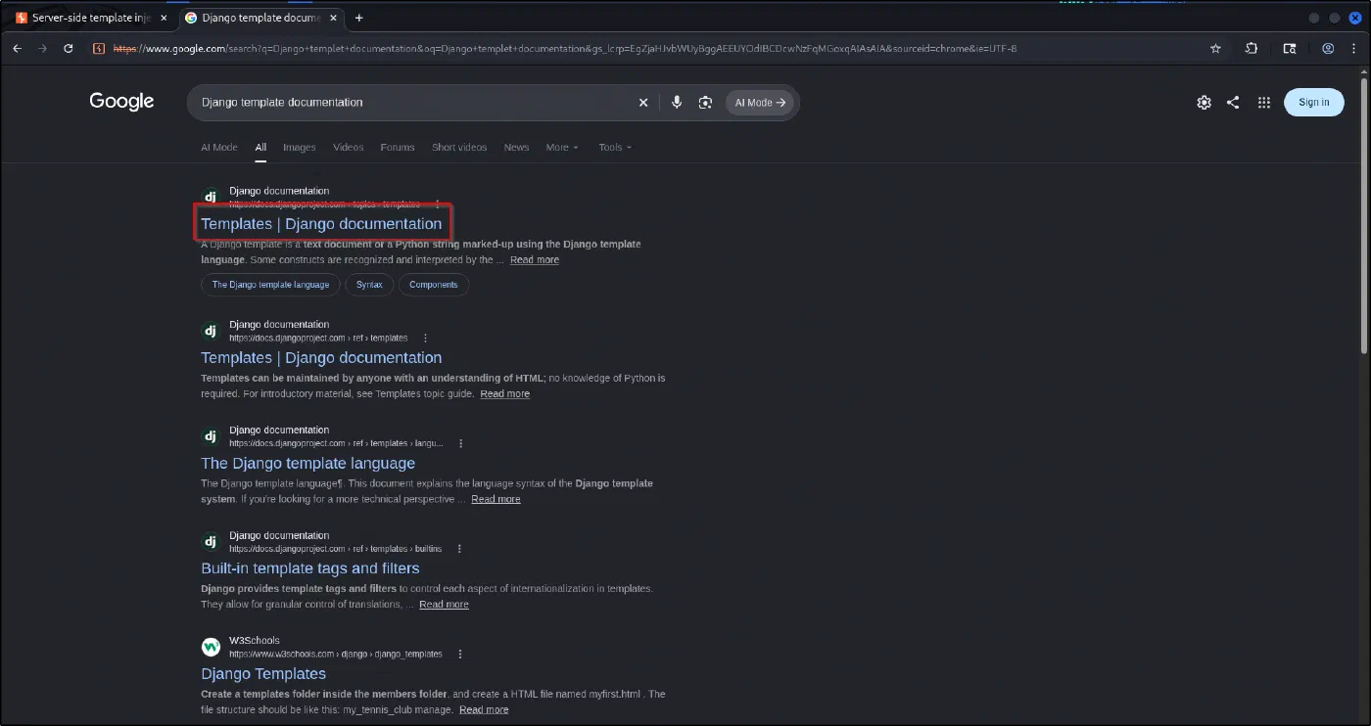
Task: Expand the More search filter dropdown
Action: 562,148
